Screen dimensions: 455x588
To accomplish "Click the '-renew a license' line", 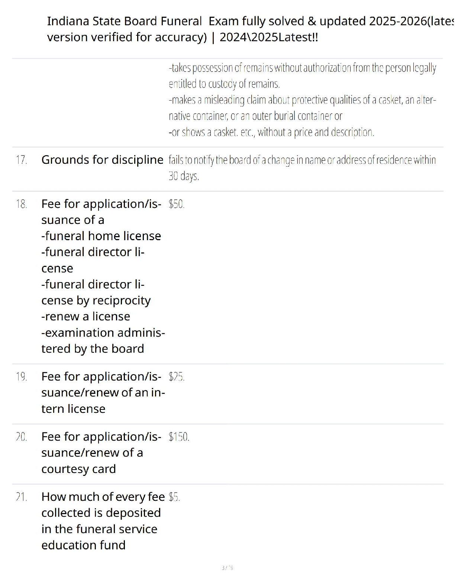I will click(x=85, y=317).
